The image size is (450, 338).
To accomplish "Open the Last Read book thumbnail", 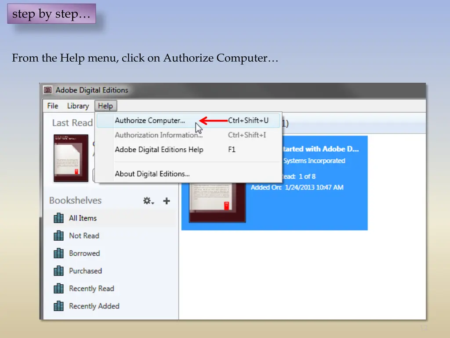I will click(71, 158).
